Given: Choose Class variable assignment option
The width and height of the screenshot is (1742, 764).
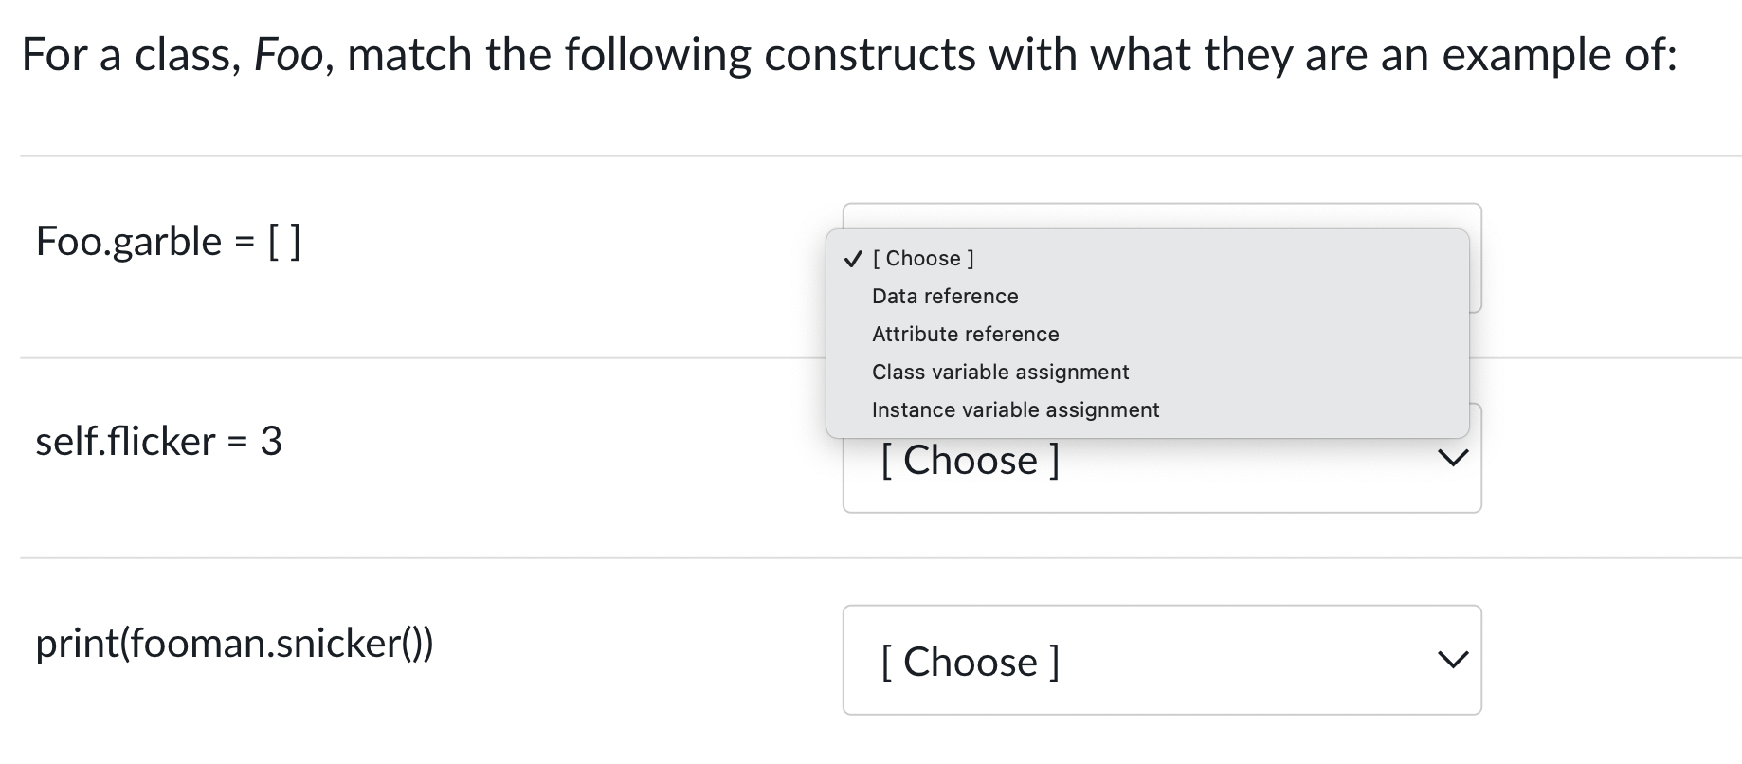Looking at the screenshot, I should (x=1000, y=372).
